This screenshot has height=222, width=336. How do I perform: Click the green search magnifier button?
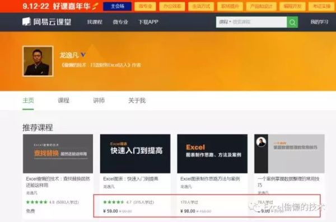click(292, 22)
